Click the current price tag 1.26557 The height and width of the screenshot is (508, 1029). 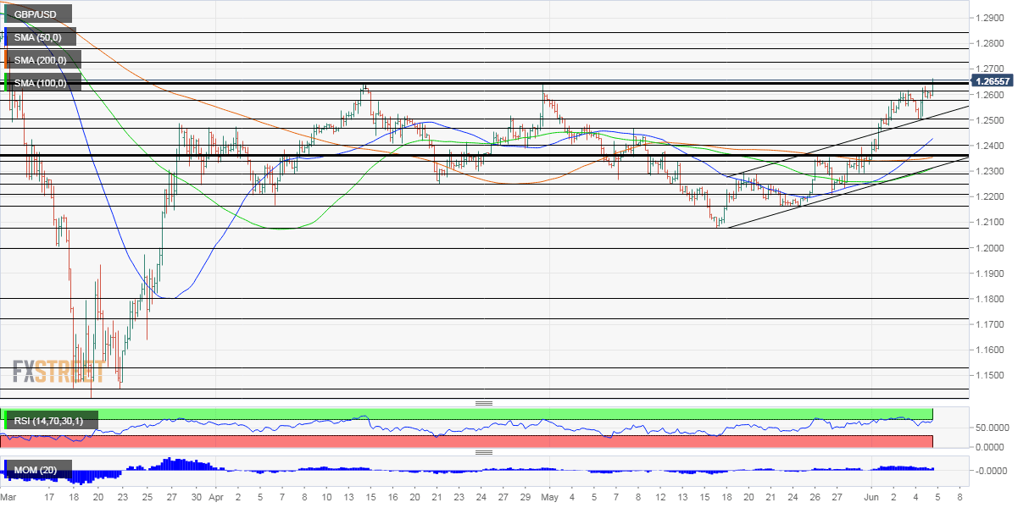click(993, 81)
